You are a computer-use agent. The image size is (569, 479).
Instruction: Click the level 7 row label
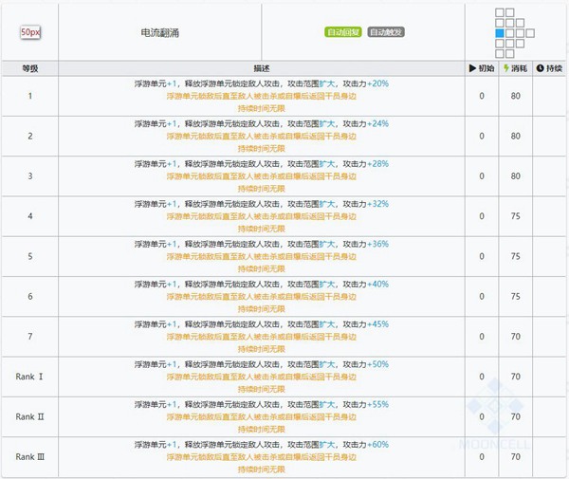click(x=30, y=336)
